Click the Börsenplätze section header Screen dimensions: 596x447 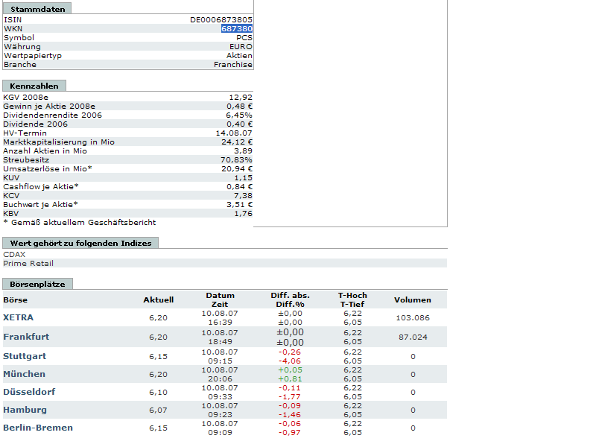coord(37,284)
